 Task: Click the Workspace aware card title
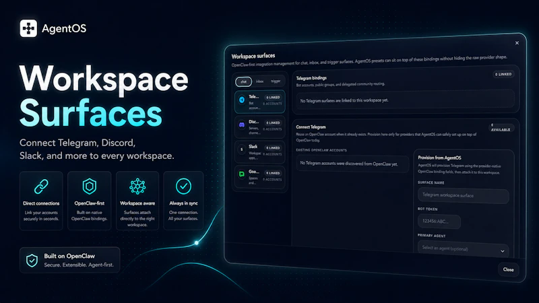pyautogui.click(x=137, y=203)
